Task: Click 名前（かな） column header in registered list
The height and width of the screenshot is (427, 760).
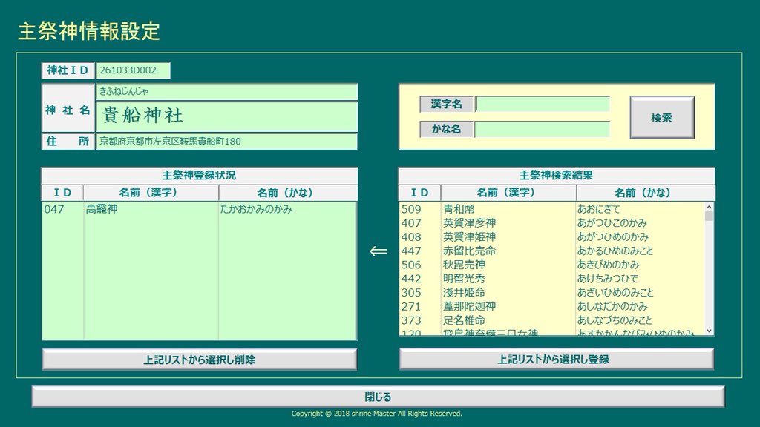Action: point(288,193)
